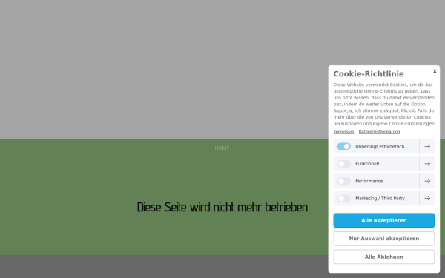Click the Performance label text

[369, 181]
